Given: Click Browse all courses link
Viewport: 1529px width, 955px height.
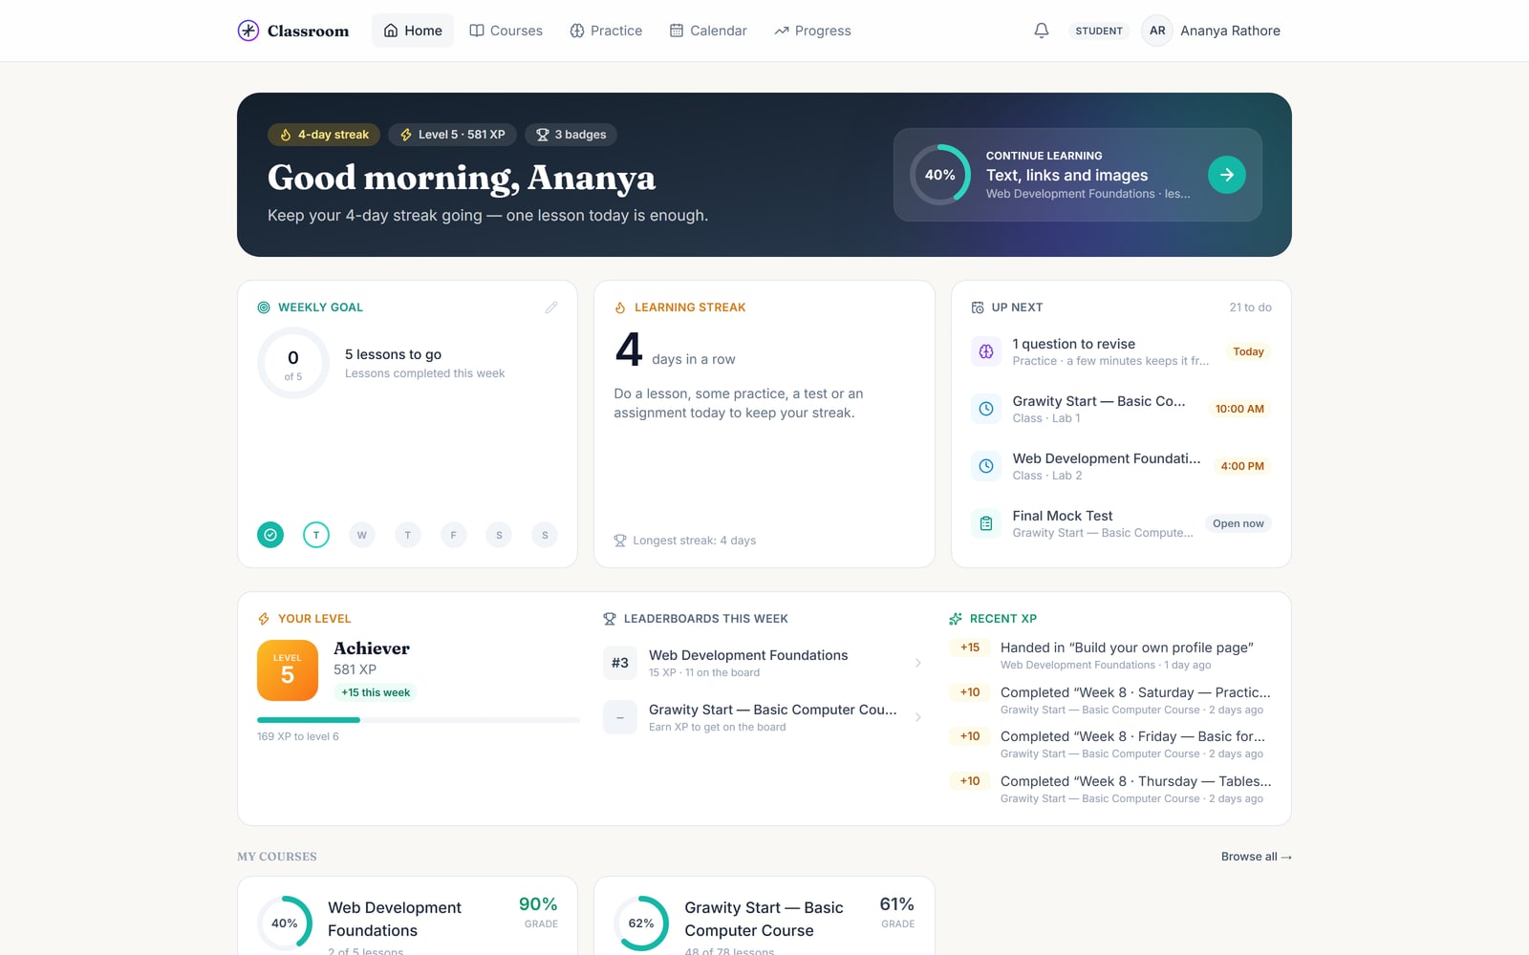Looking at the screenshot, I should (x=1257, y=857).
